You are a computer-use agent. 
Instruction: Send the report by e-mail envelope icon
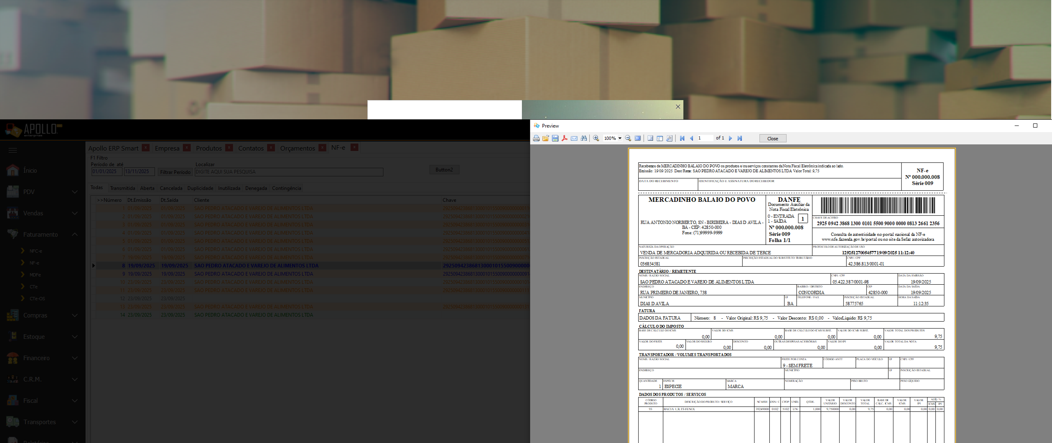click(x=574, y=138)
